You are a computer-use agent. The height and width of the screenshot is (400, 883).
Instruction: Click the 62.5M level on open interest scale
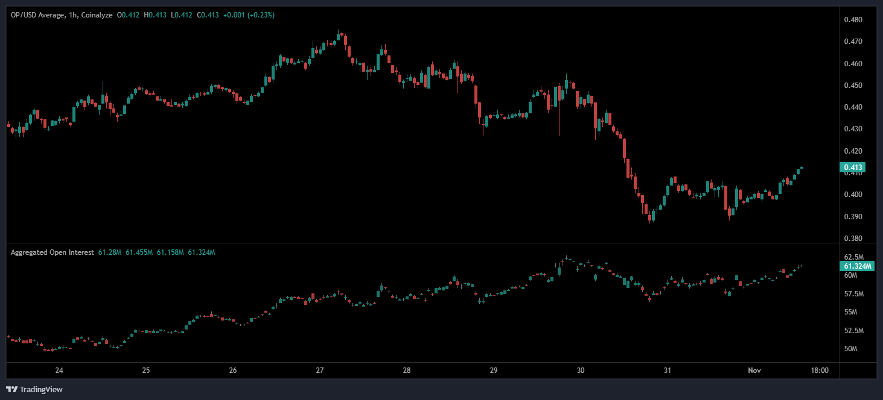tap(853, 257)
